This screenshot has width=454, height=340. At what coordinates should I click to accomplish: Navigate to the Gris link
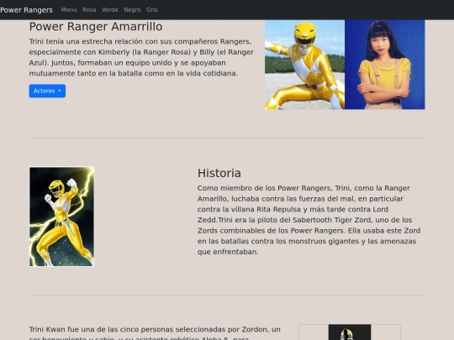(152, 10)
